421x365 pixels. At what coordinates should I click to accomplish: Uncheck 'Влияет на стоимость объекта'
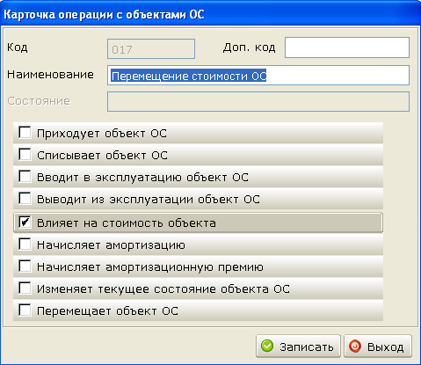coord(25,222)
